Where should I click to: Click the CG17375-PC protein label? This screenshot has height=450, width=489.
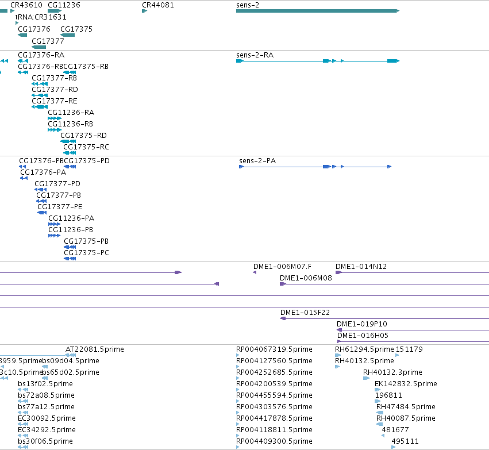click(x=87, y=253)
